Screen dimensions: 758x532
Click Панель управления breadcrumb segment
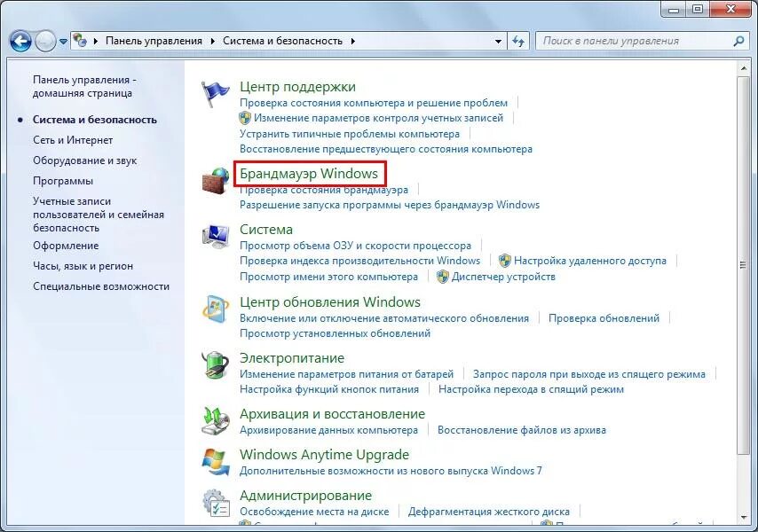pos(154,41)
